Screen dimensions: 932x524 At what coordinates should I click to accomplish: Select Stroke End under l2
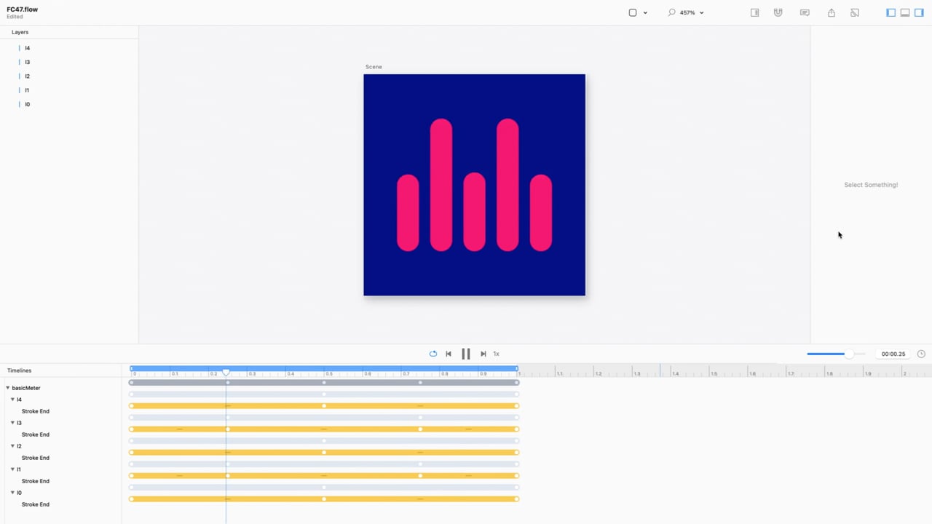[36, 458]
